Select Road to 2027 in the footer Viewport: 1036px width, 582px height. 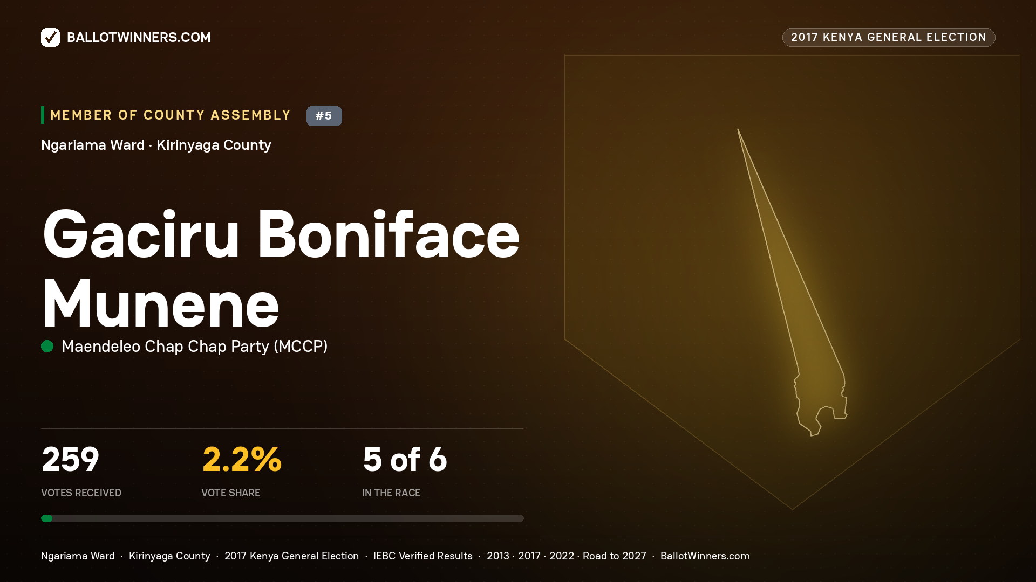click(614, 556)
